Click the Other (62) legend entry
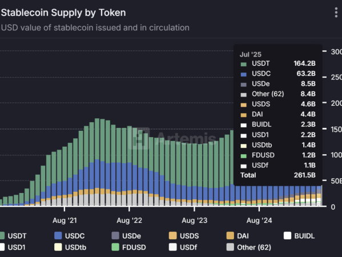Screen dimensions: 342x257 [x=249, y=247]
